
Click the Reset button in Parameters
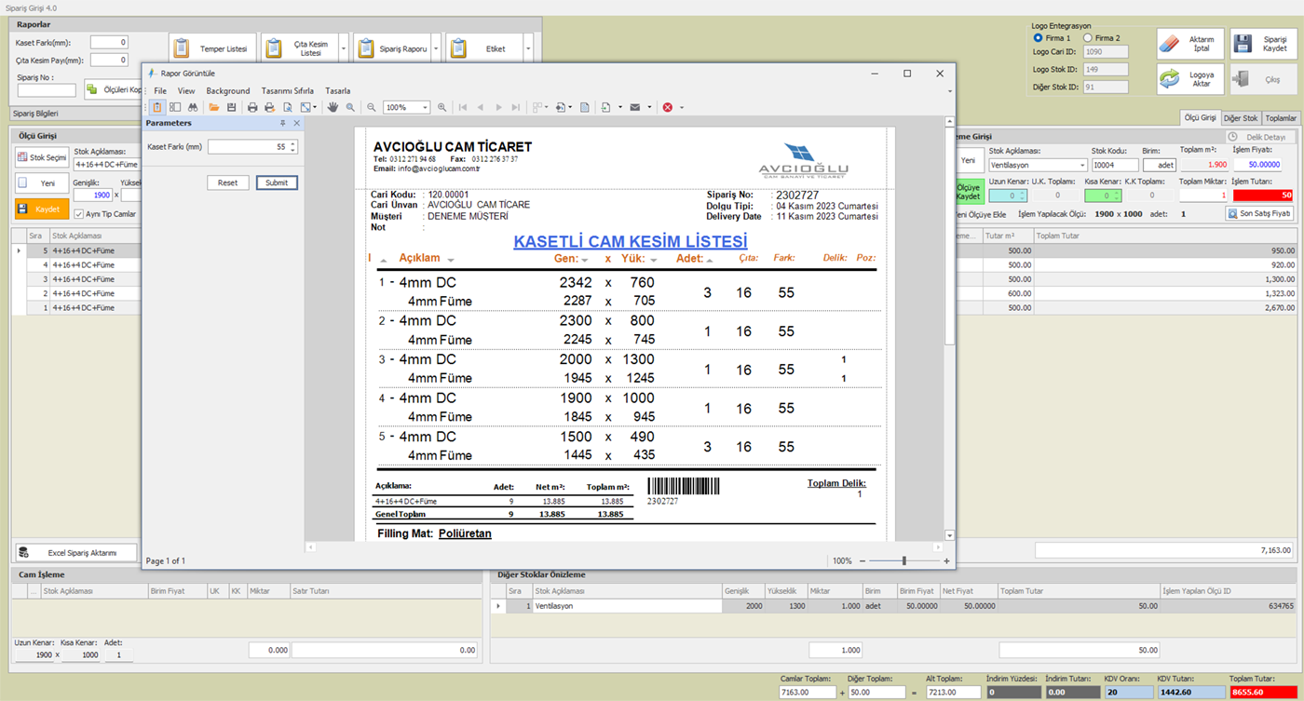[x=227, y=182]
